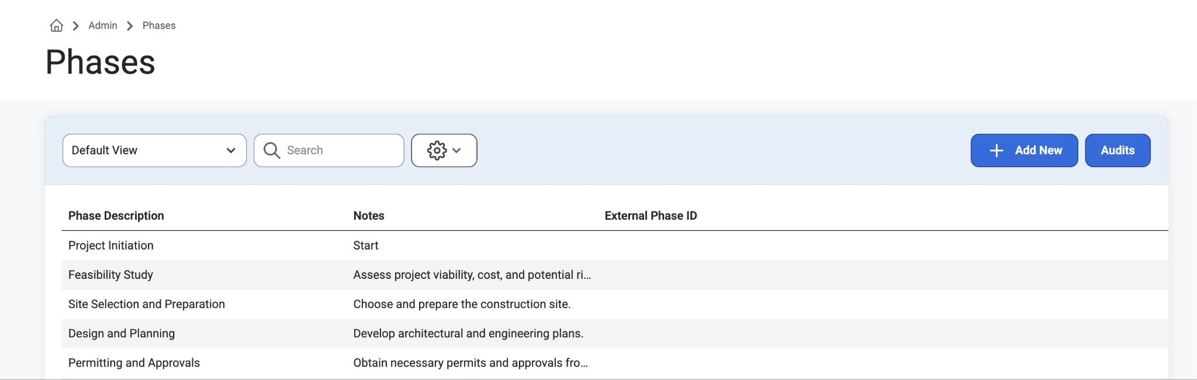Sort by Phase Description column header
The width and height of the screenshot is (1197, 380).
(116, 216)
